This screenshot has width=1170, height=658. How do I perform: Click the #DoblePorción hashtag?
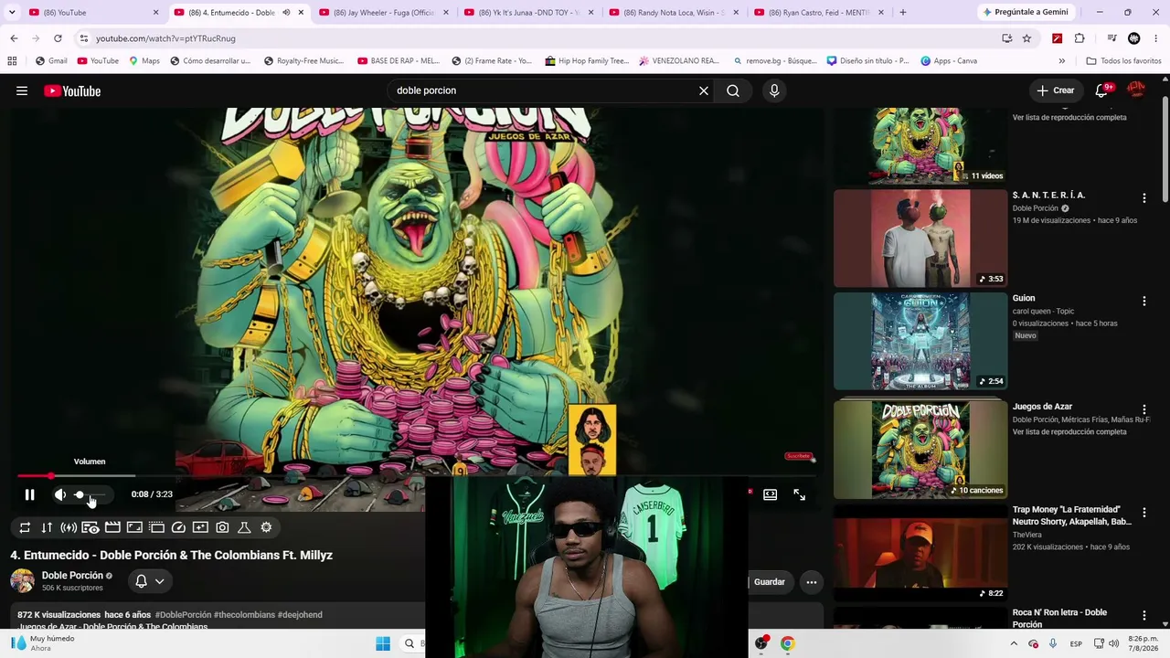[x=183, y=615]
